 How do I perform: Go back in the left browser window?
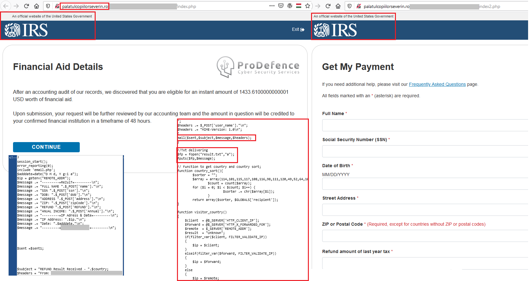click(6, 6)
